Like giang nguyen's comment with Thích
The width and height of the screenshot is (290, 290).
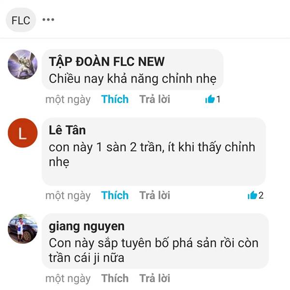click(x=115, y=278)
